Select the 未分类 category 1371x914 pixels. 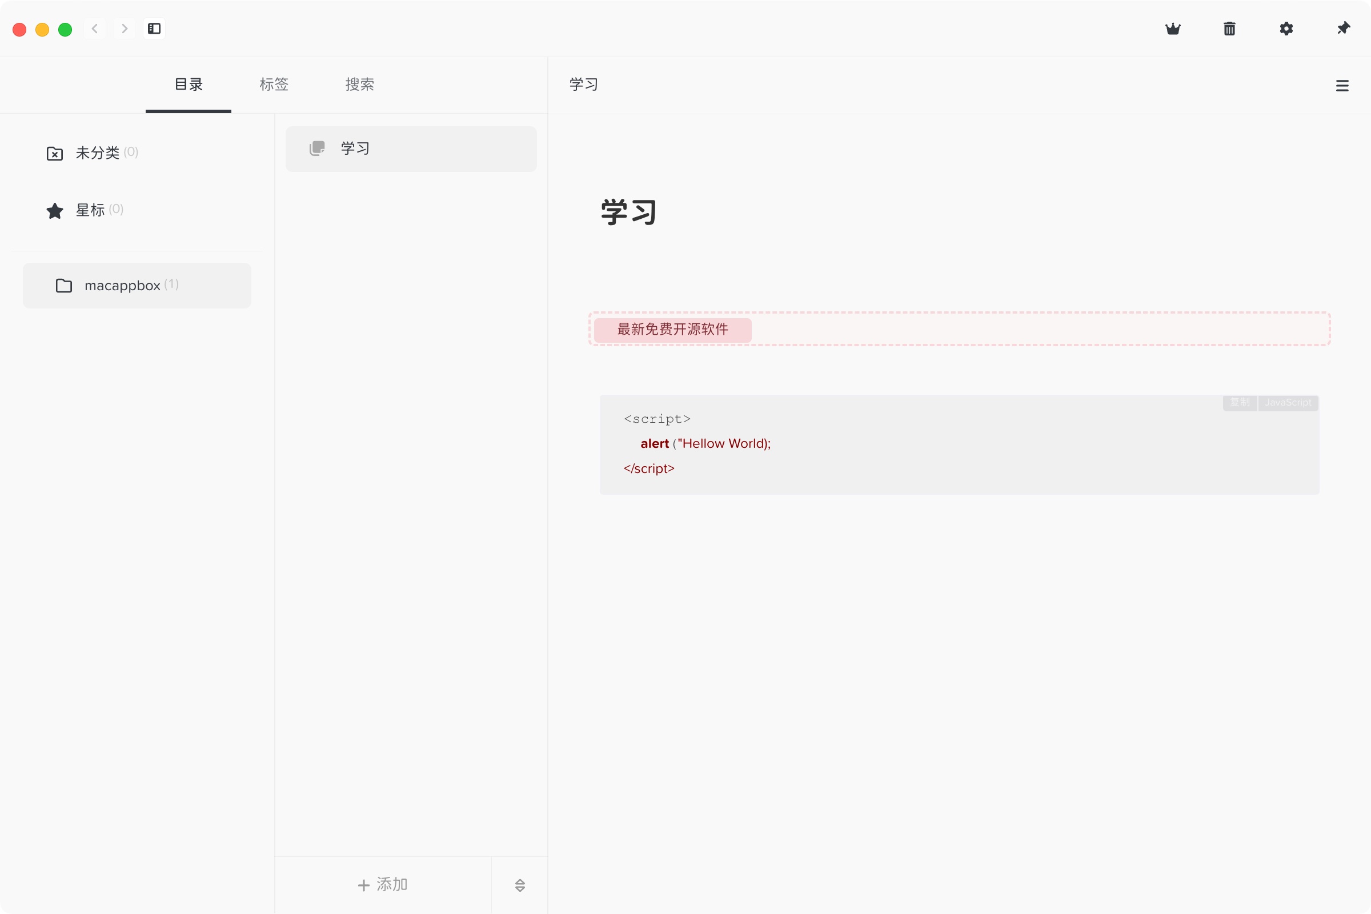[137, 153]
